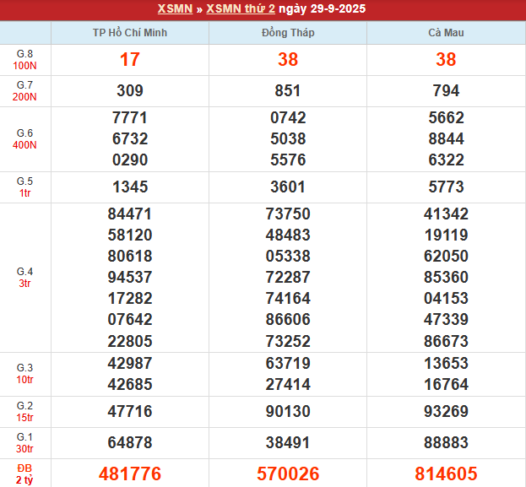
Task: Click the G.6 400N prize label
Action: (25, 139)
